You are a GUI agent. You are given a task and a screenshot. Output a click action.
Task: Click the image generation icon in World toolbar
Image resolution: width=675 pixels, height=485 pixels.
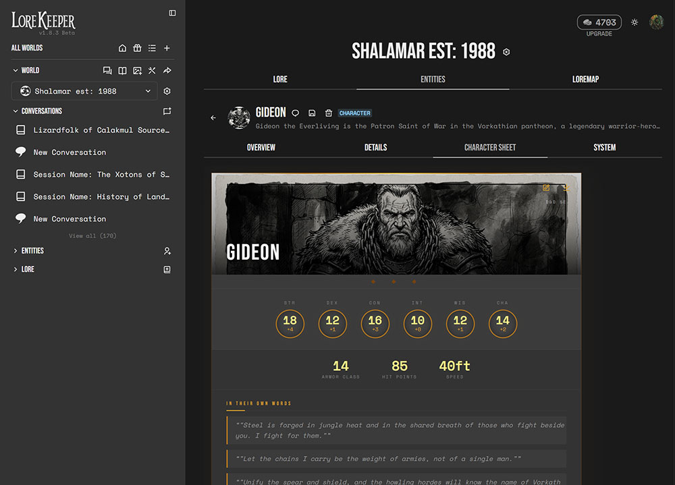(137, 70)
